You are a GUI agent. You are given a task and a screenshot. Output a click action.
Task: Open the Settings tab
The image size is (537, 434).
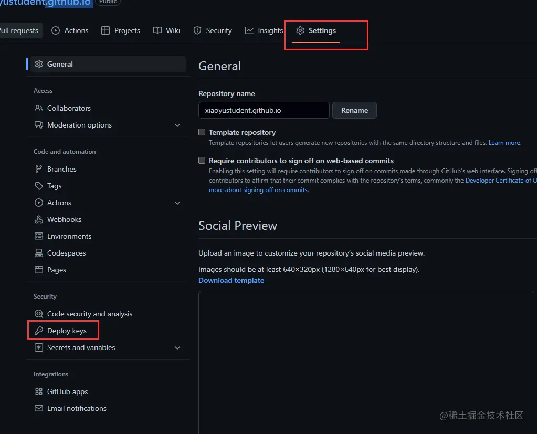(316, 30)
